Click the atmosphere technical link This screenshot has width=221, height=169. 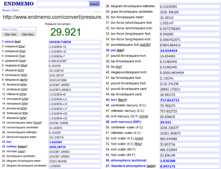click(126, 160)
